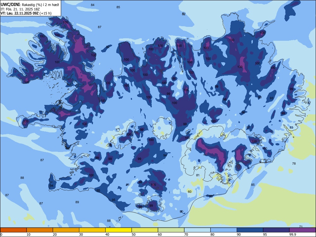Click the 84 humidity value on the map
Image resolution: width=316 pixels, height=237 pixels.
(93, 5)
